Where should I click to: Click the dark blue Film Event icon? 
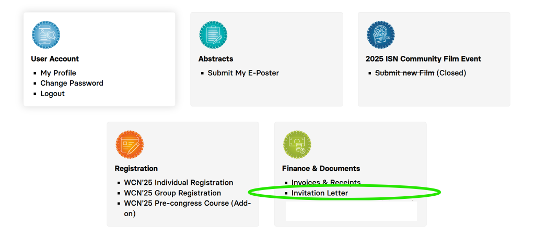(380, 35)
